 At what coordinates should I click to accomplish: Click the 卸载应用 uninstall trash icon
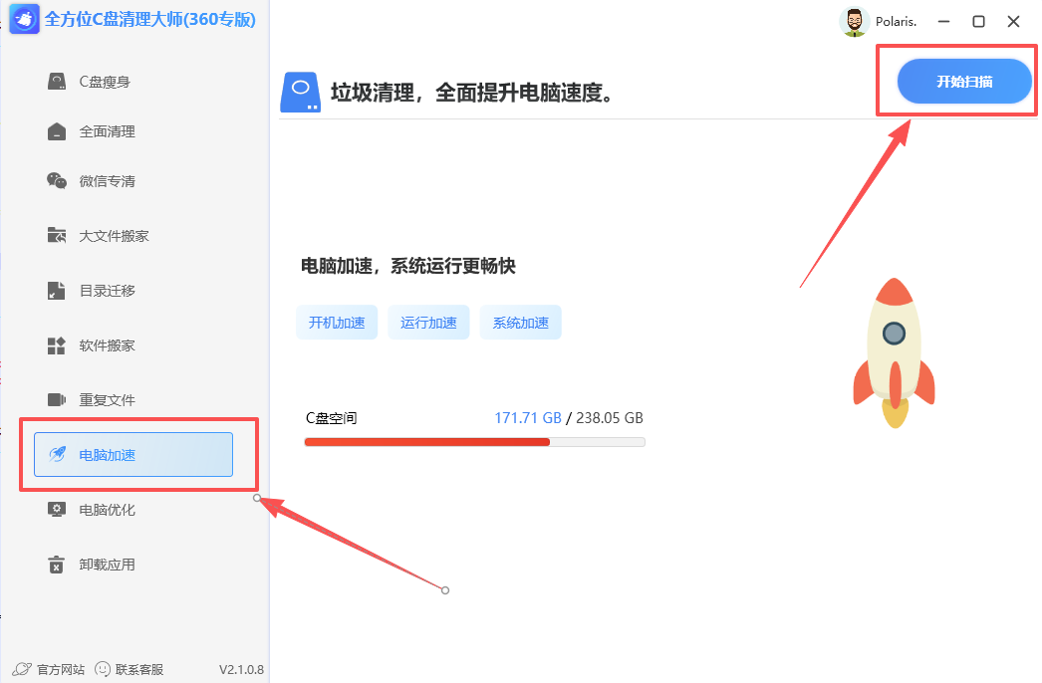57,564
